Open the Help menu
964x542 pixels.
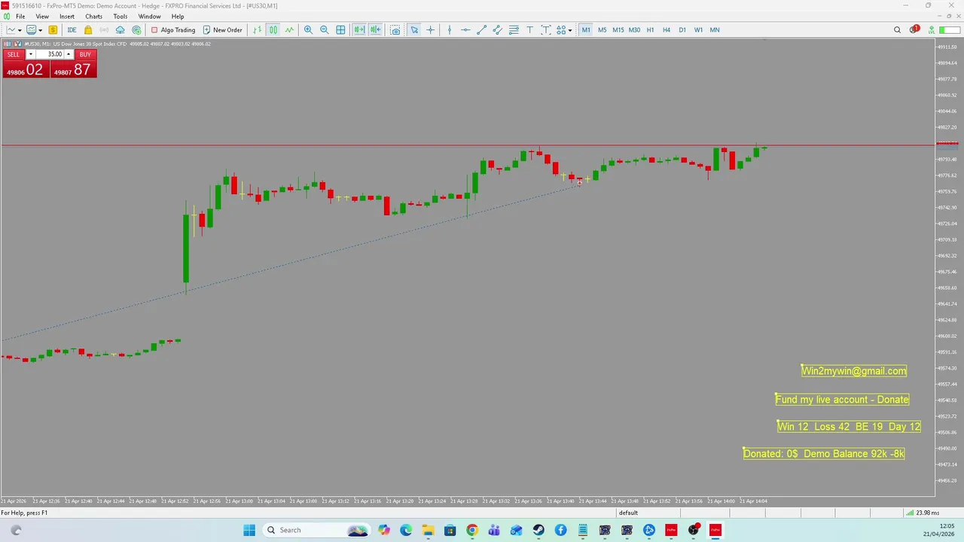pyautogui.click(x=178, y=17)
